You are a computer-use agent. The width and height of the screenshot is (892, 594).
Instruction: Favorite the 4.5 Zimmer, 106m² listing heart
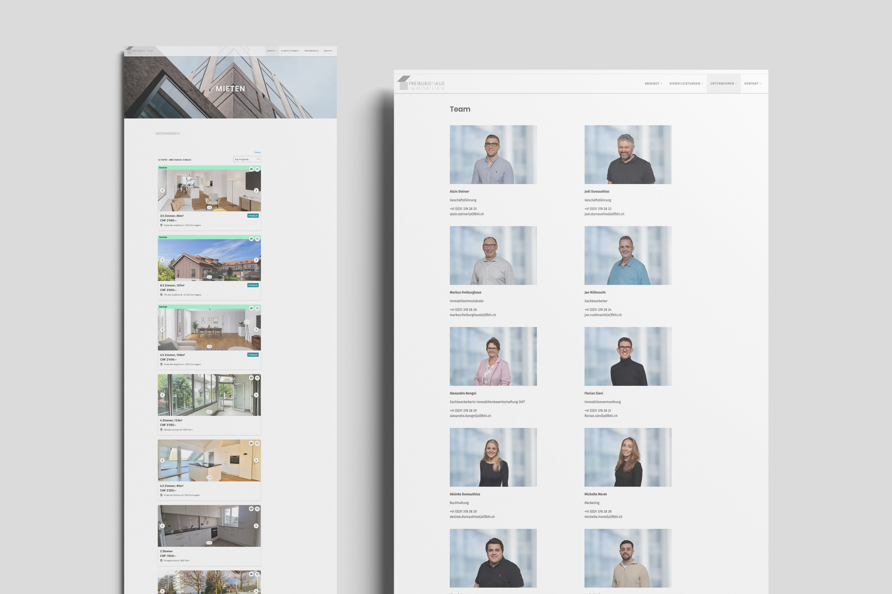tap(257, 308)
